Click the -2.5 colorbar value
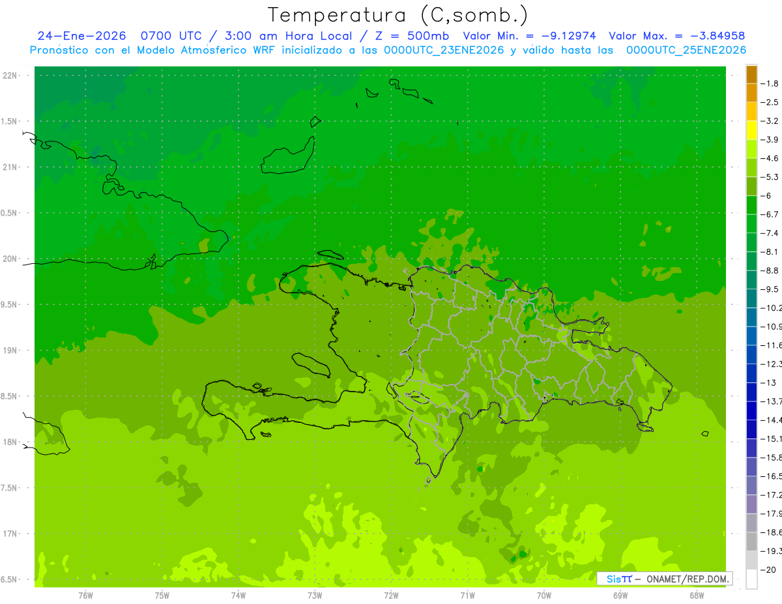 (770, 102)
